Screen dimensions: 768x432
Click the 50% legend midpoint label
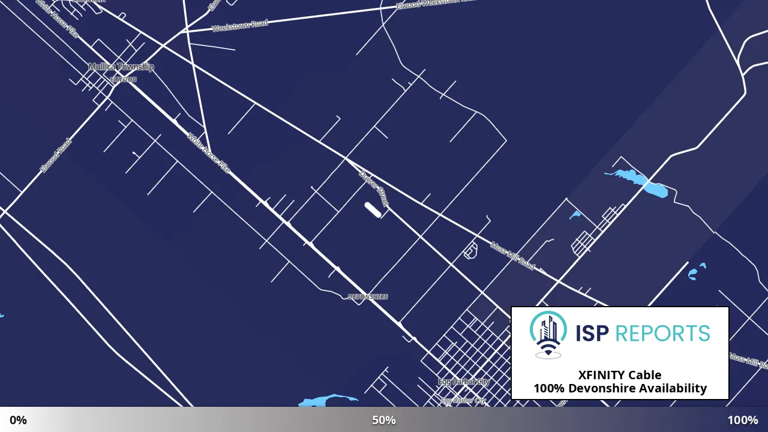384,420
